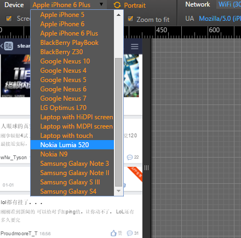Select BlackBerry Z30 device
Screen dimensions: 241x238
point(72,52)
